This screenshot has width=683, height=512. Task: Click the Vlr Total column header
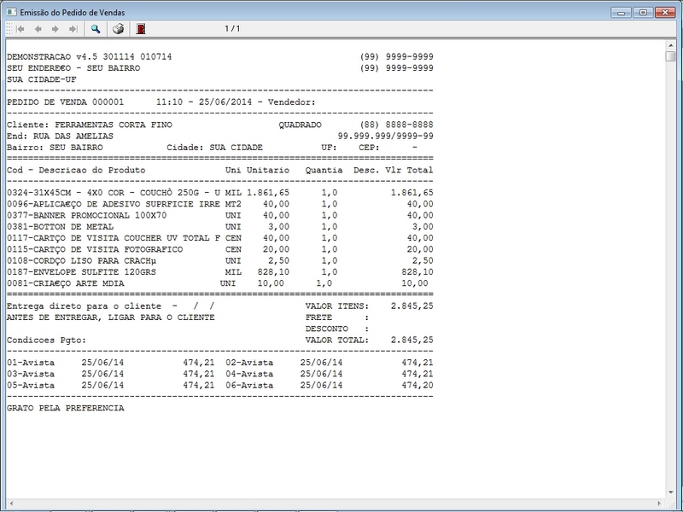[409, 170]
